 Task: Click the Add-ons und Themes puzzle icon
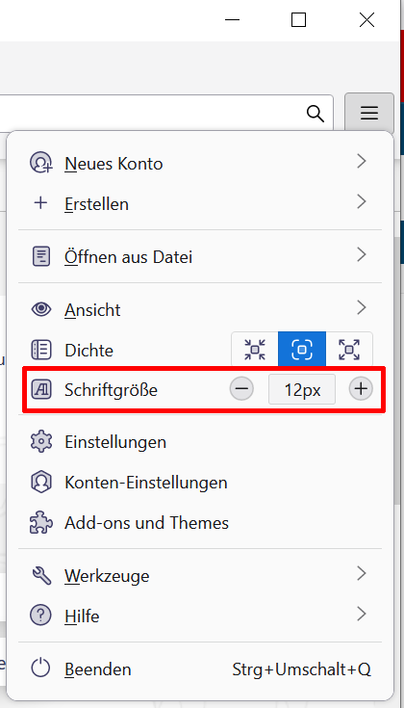(41, 523)
